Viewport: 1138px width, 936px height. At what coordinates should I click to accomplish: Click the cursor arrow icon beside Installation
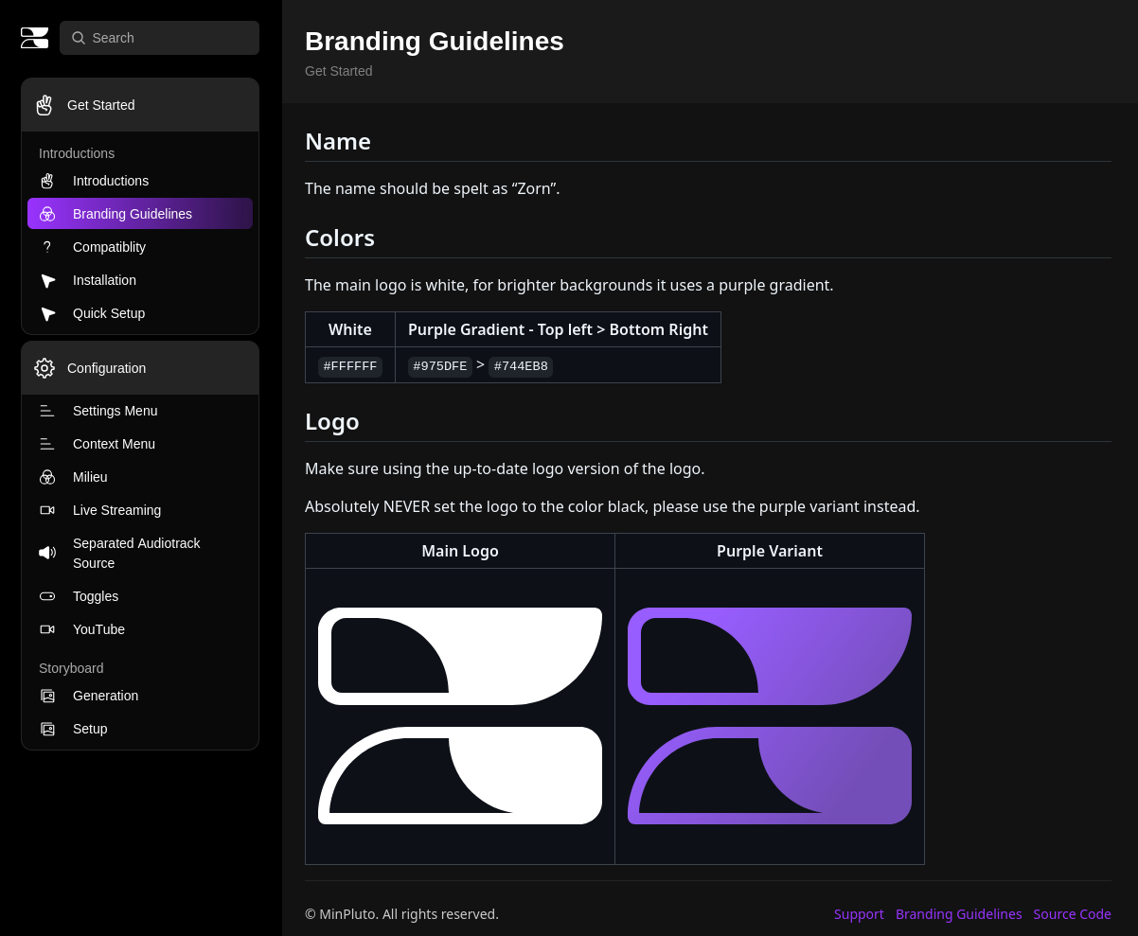tap(47, 280)
